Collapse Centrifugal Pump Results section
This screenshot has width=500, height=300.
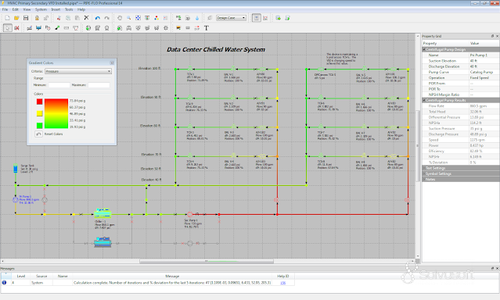(x=424, y=100)
